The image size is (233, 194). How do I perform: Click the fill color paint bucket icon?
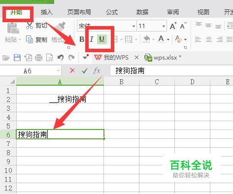pos(147,39)
